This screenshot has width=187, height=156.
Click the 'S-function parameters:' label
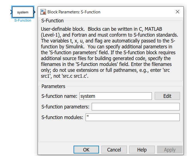point(65,107)
